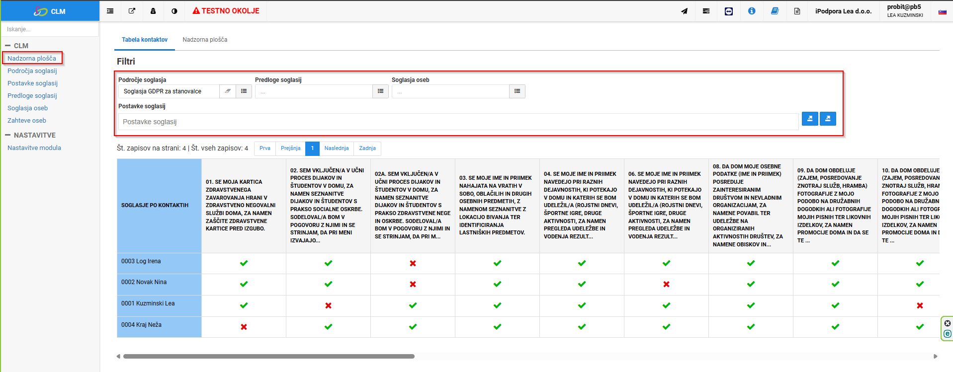Click green check for Kraj Neža under column 08

[x=751, y=327]
